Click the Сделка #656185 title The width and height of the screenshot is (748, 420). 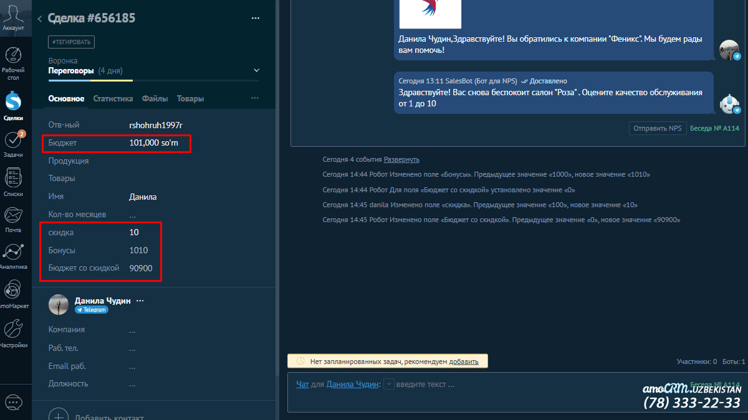click(92, 19)
